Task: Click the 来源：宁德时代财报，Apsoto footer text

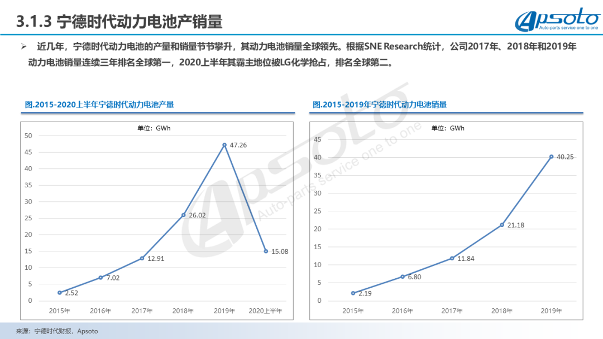Action: 57,331
